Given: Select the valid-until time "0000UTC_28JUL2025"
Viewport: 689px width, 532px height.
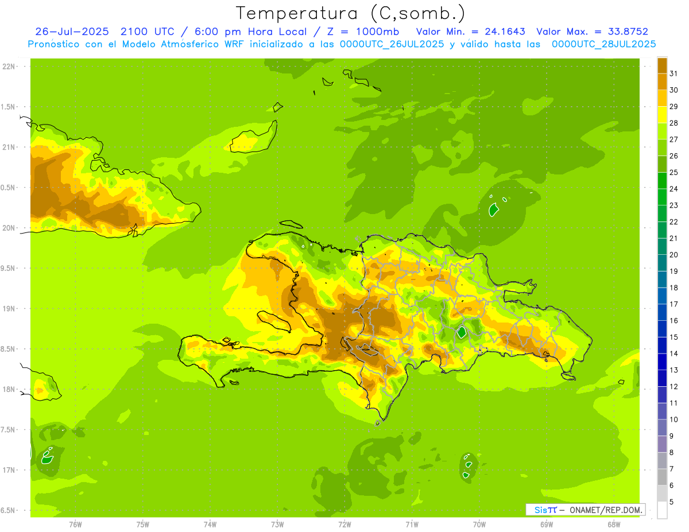Looking at the screenshot, I should tap(604, 44).
